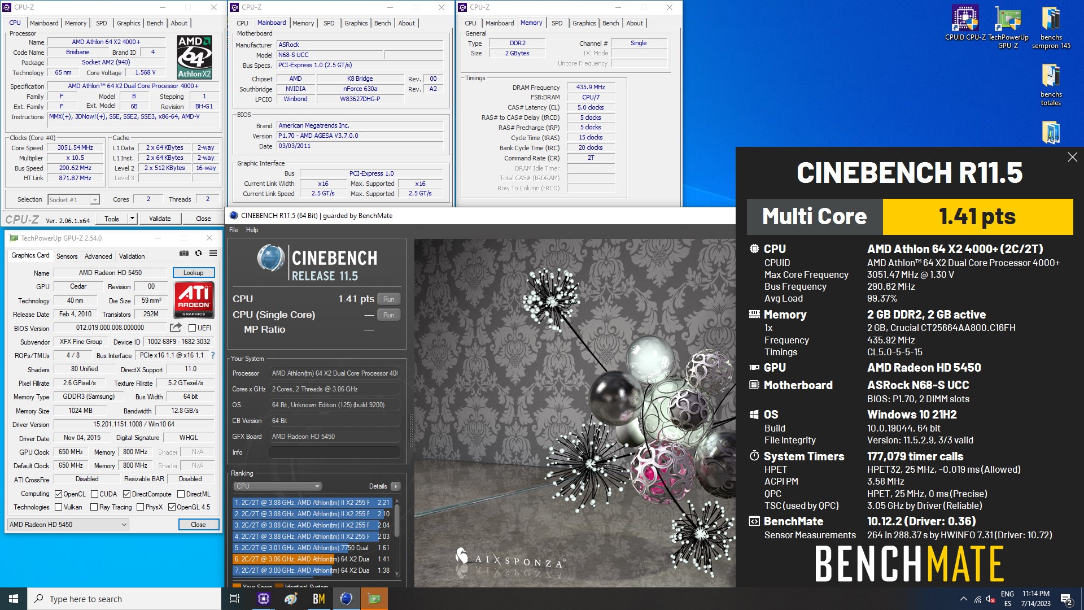The height and width of the screenshot is (610, 1084).
Task: Open the Sensors tab in GPU-Z
Action: pyautogui.click(x=67, y=256)
